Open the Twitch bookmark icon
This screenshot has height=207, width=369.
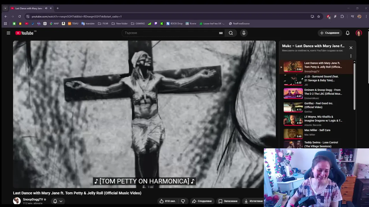[156, 24]
